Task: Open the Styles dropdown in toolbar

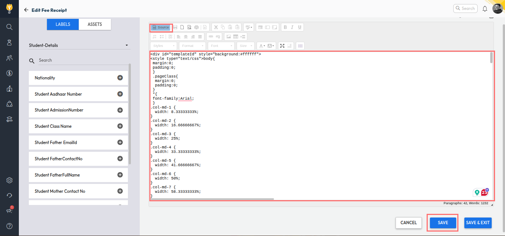Action: tap(163, 46)
